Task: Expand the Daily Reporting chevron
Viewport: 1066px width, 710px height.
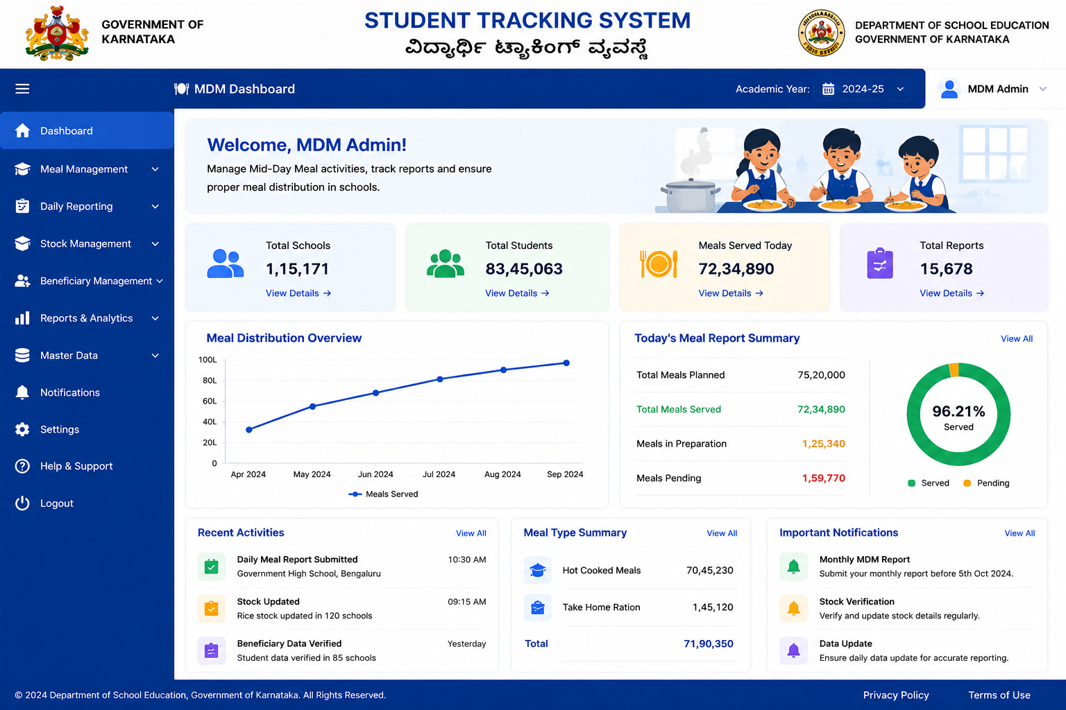Action: tap(155, 207)
